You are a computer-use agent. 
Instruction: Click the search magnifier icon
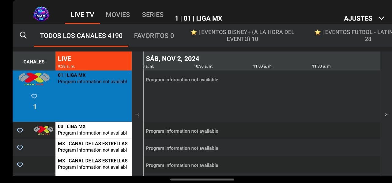point(23,35)
